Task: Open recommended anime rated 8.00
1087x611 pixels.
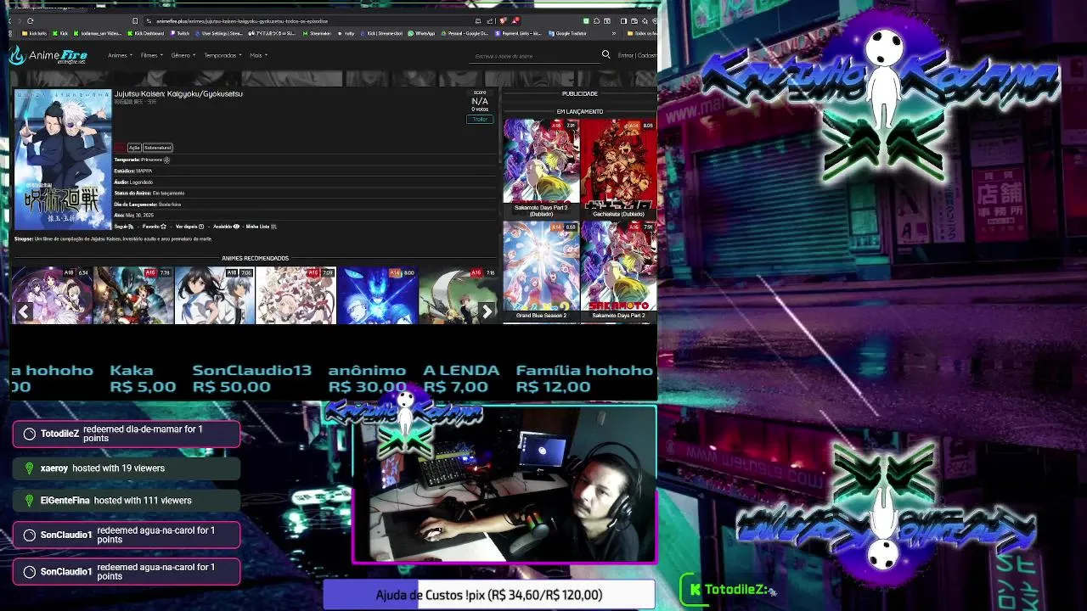Action: point(377,295)
